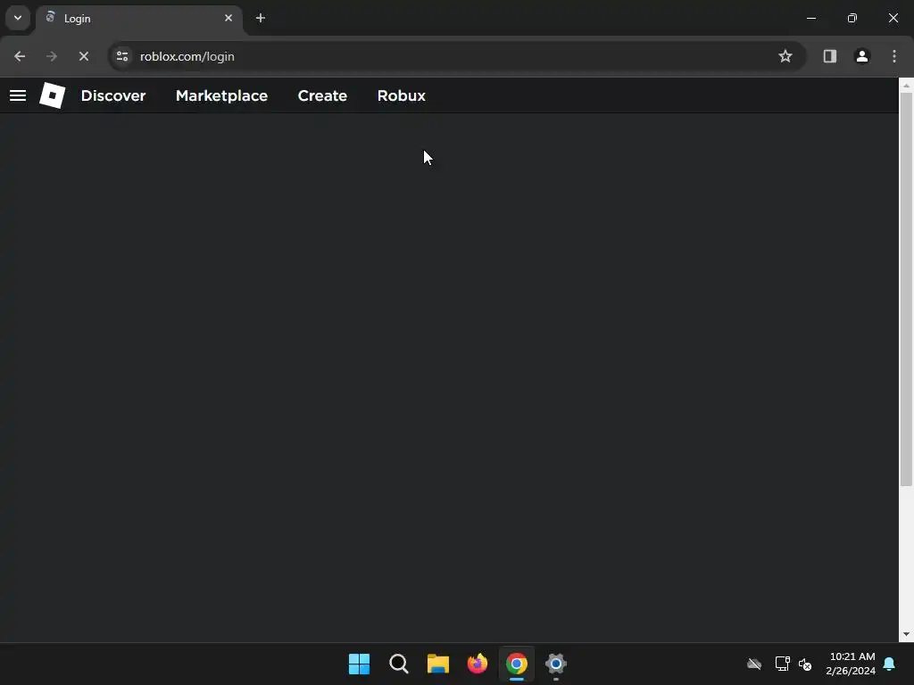This screenshot has height=685, width=914.
Task: Launch File Explorer from taskbar
Action: [x=437, y=664]
